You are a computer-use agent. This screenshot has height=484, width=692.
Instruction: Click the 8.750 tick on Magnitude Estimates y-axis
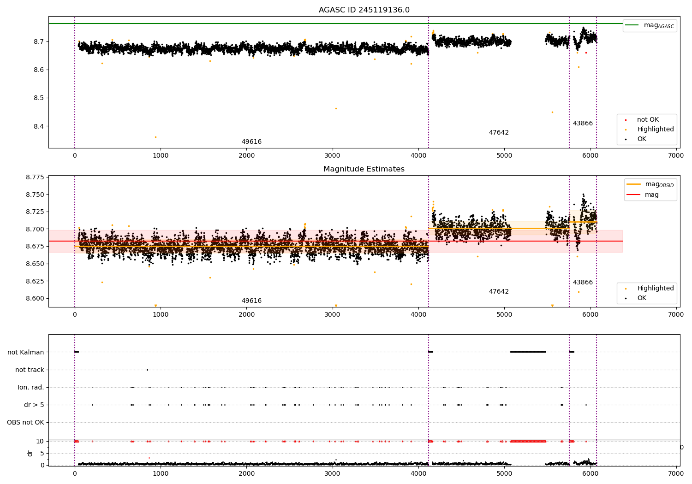[x=36, y=195]
